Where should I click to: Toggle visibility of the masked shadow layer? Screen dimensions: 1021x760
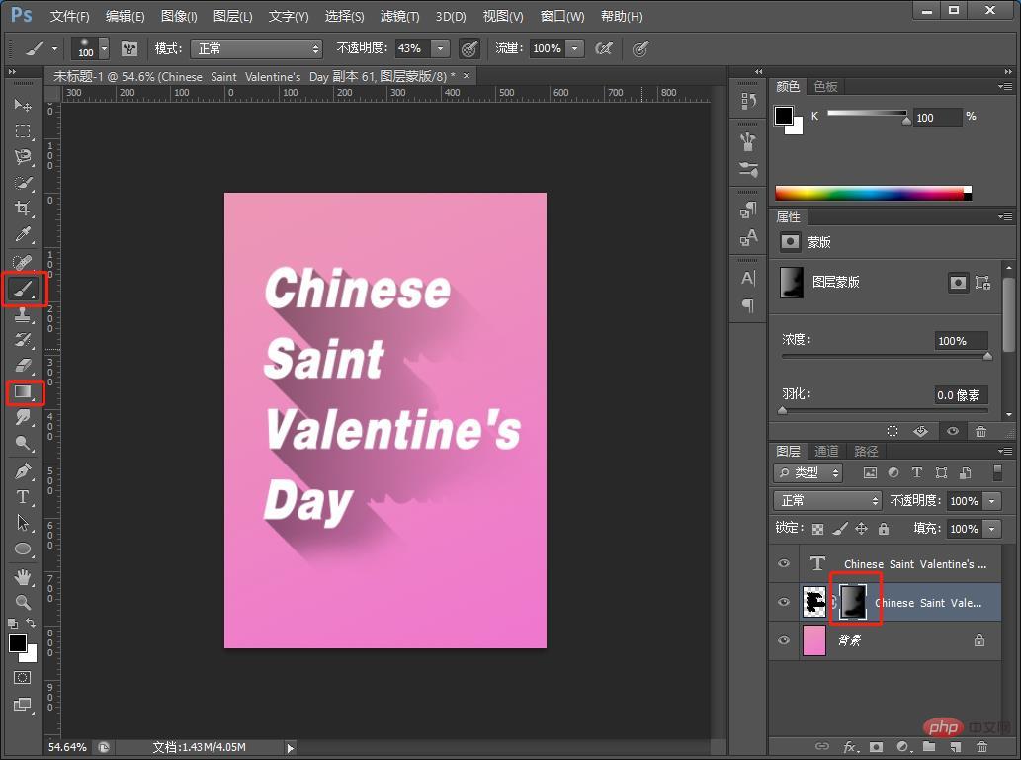pos(784,602)
